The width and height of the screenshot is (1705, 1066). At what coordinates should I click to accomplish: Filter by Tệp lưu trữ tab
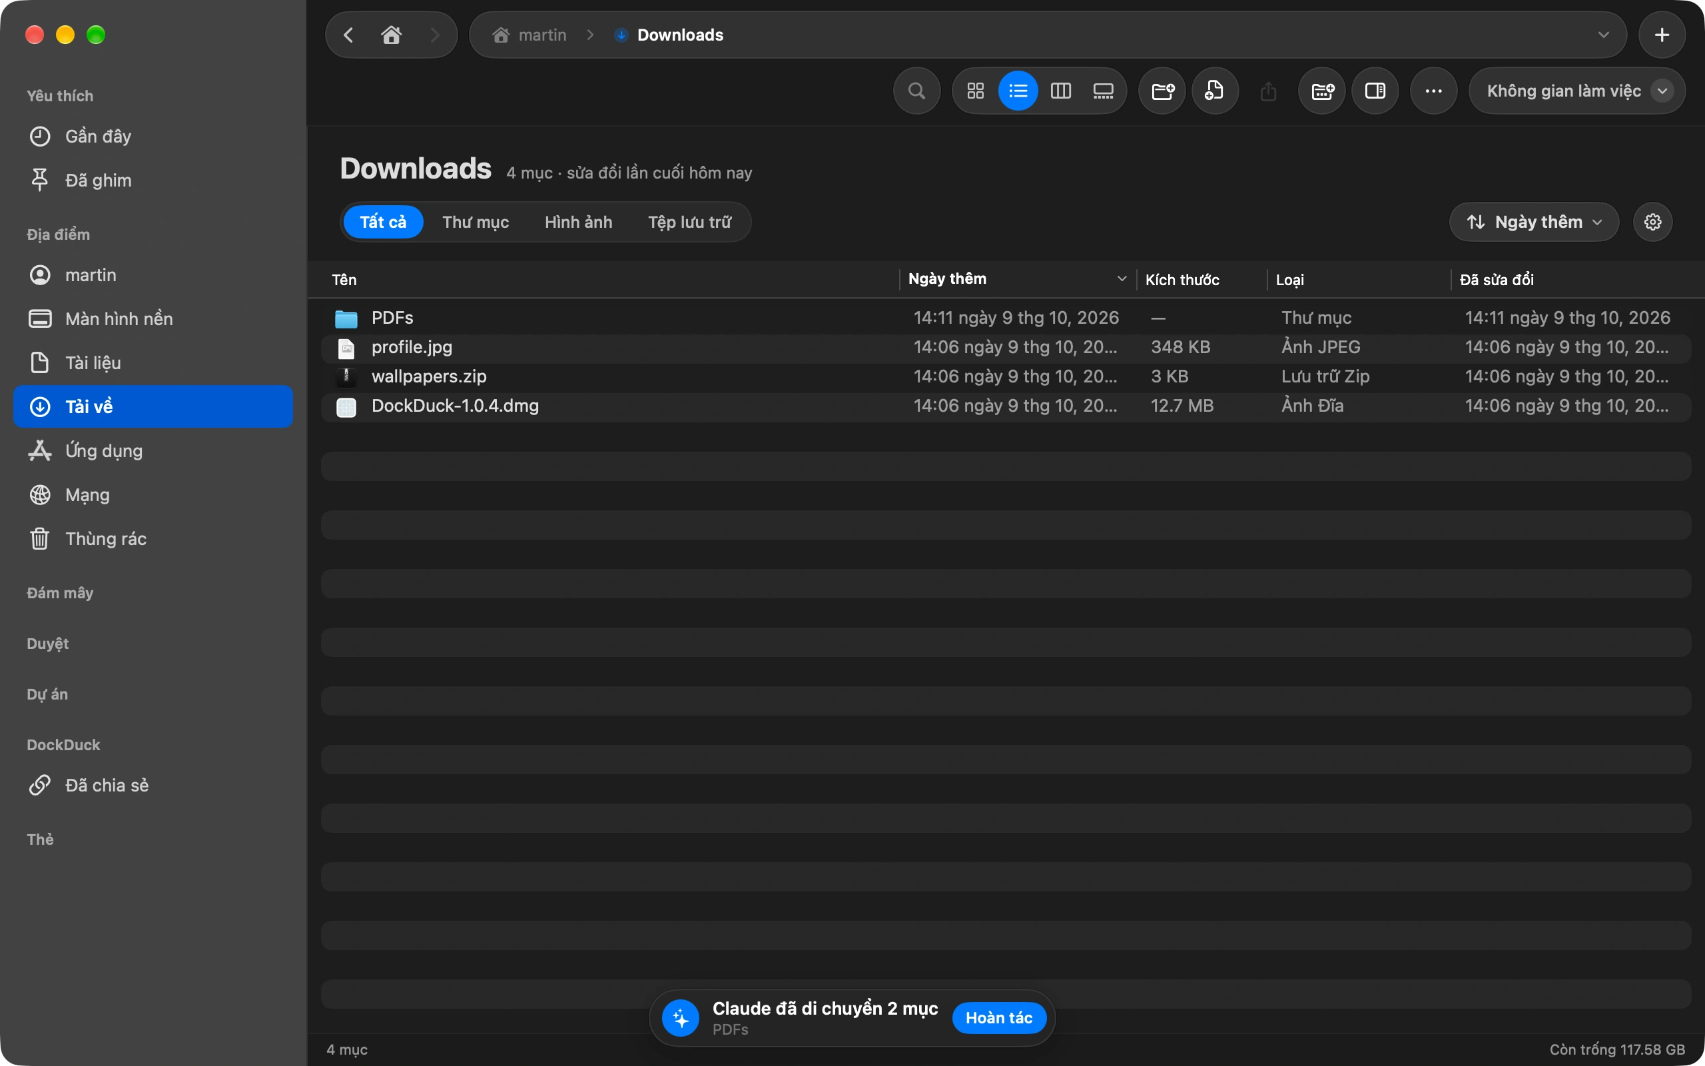[689, 222]
